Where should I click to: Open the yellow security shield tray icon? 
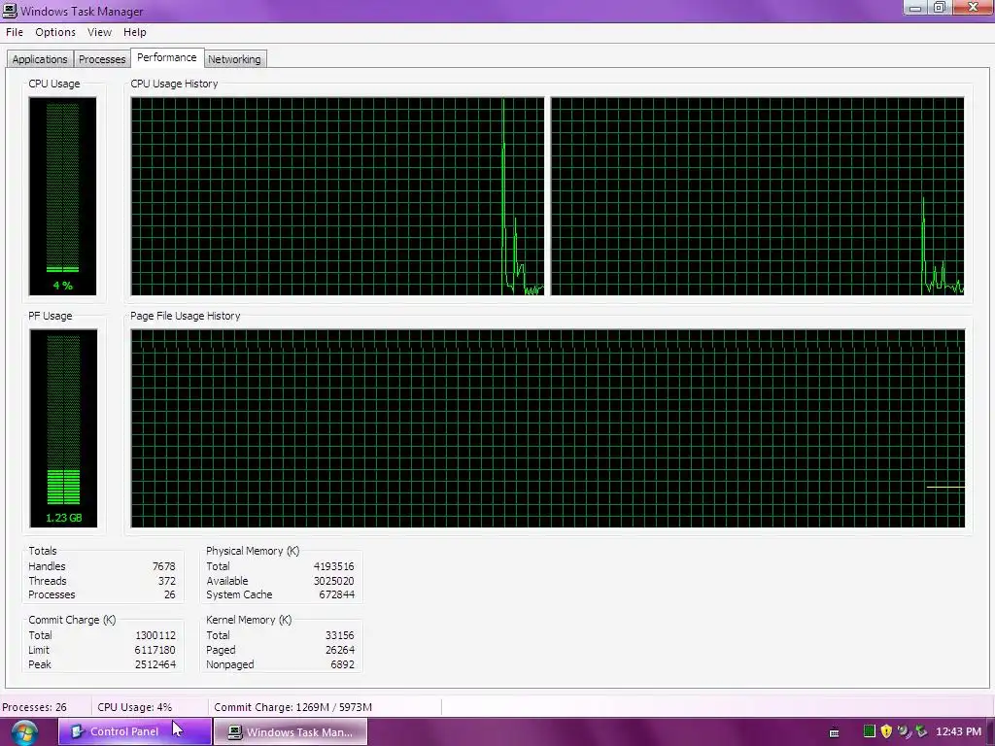click(x=886, y=731)
